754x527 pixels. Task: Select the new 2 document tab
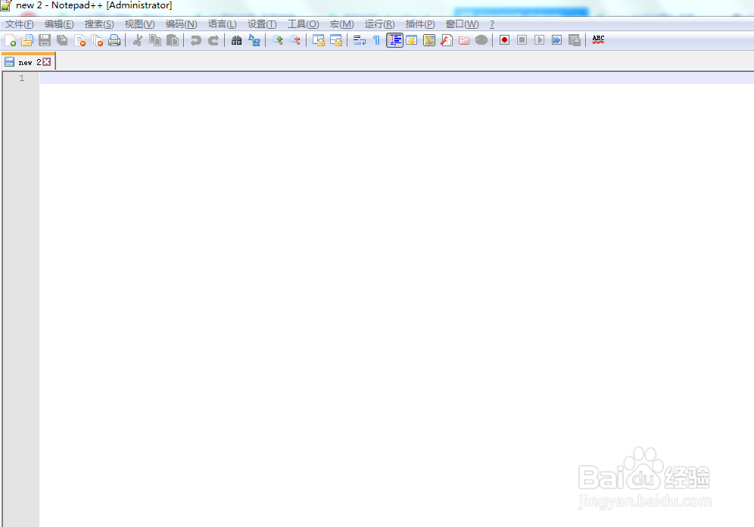[28, 62]
